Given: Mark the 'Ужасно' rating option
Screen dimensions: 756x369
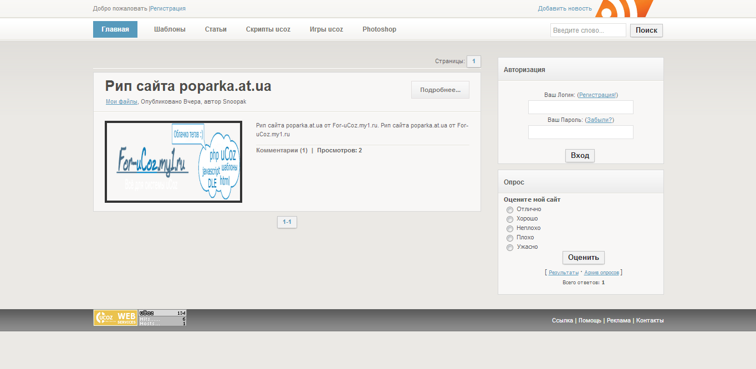Looking at the screenshot, I should pyautogui.click(x=510, y=247).
